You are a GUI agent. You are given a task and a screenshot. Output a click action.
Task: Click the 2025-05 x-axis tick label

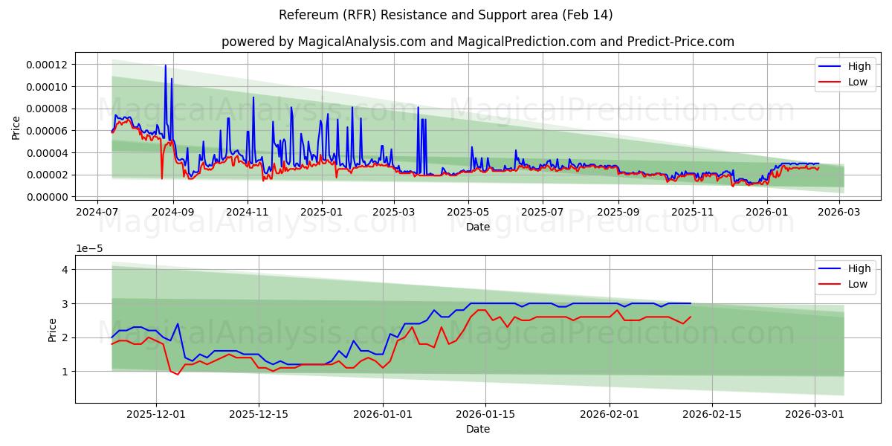coord(468,212)
